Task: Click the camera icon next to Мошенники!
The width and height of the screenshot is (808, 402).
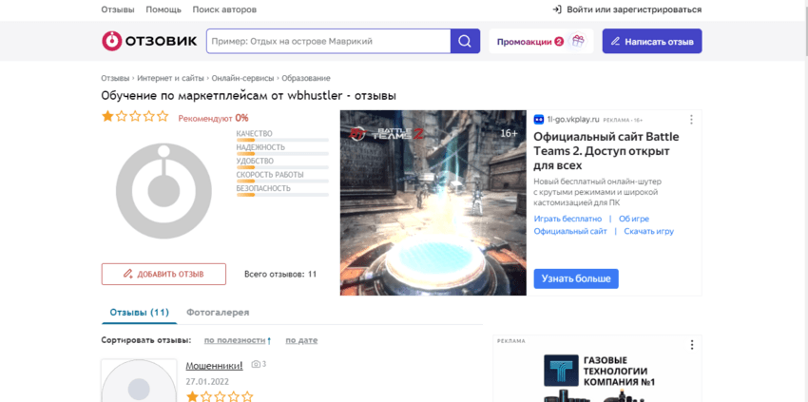Action: coord(256,364)
